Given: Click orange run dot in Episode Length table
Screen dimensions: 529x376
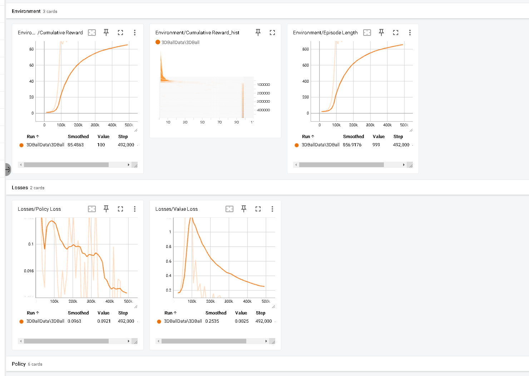Looking at the screenshot, I should point(297,145).
